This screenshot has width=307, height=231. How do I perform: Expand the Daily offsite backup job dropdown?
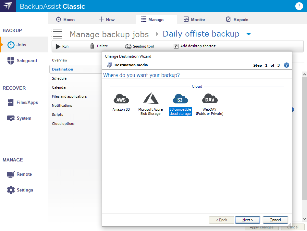249,34
